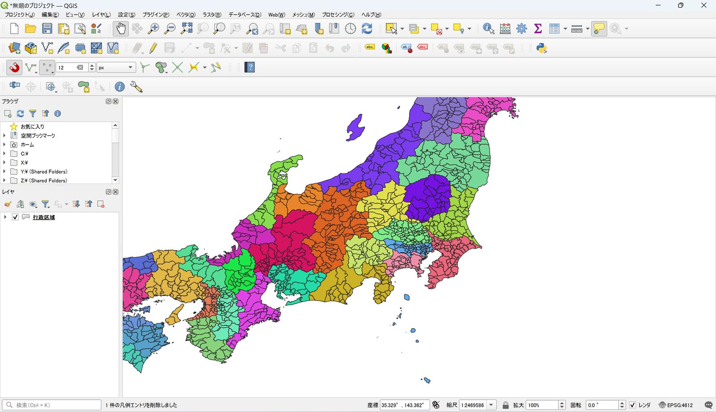Open the プロジェクト menu

19,15
